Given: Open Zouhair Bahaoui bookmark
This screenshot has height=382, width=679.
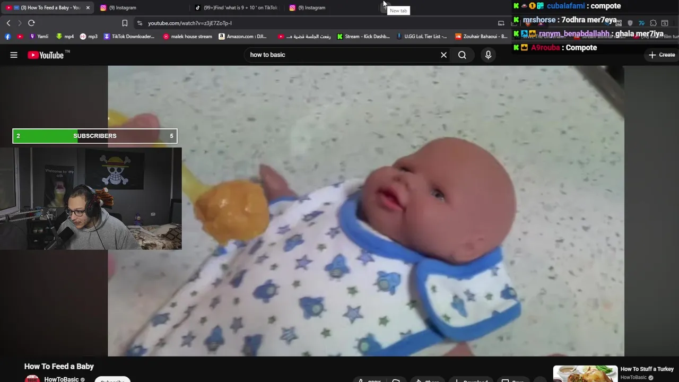Looking at the screenshot, I should click(481, 37).
